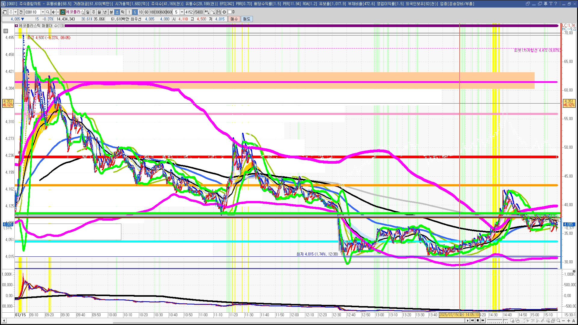Open chart settings gear icon
578x325 pixels.
click(224, 12)
